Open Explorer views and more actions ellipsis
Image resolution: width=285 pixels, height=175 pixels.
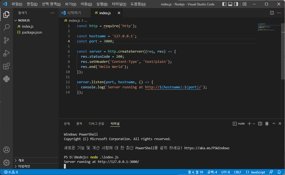[52, 13]
